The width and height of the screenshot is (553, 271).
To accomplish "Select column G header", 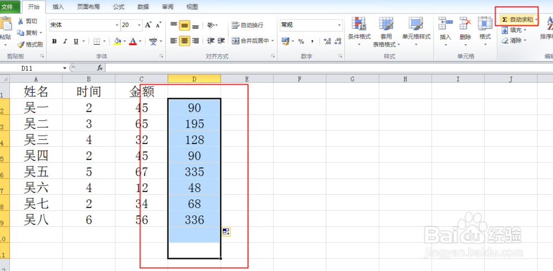I will point(352,79).
